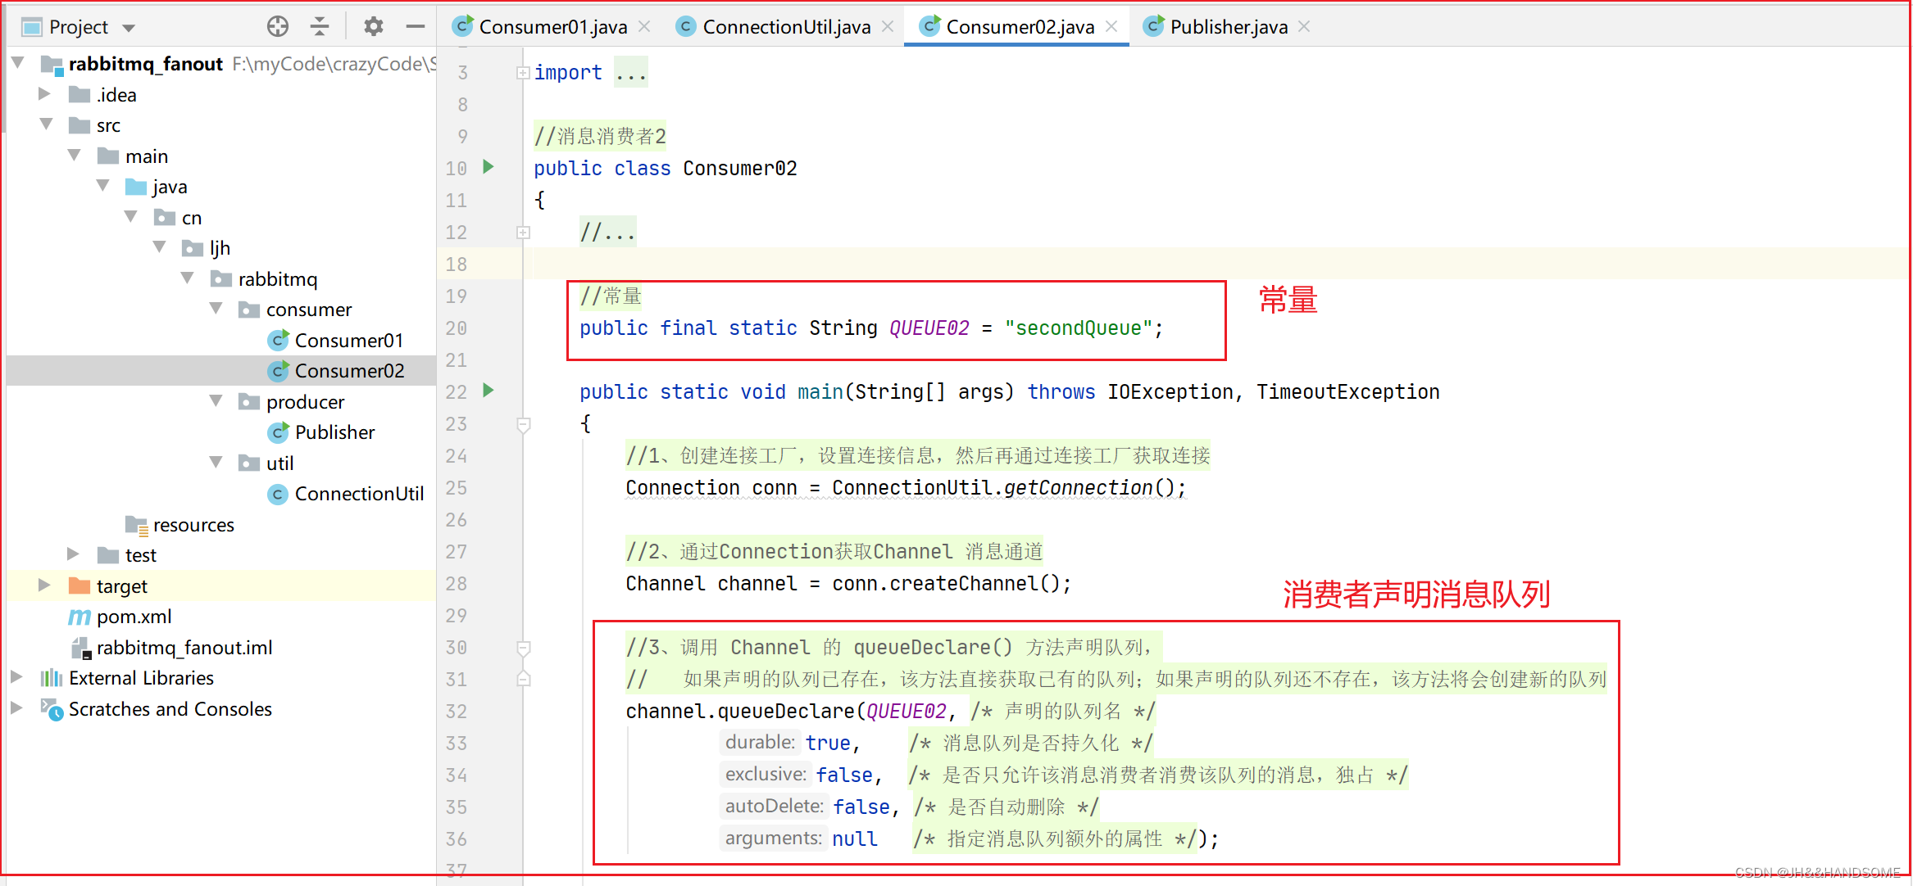Select Consumer02 class in project tree

click(x=349, y=370)
